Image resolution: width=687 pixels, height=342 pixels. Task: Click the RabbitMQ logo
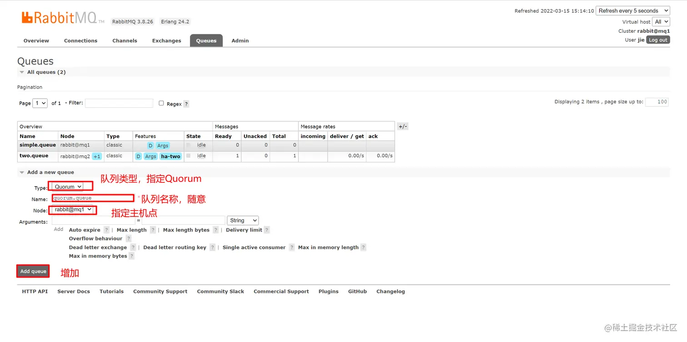click(63, 18)
